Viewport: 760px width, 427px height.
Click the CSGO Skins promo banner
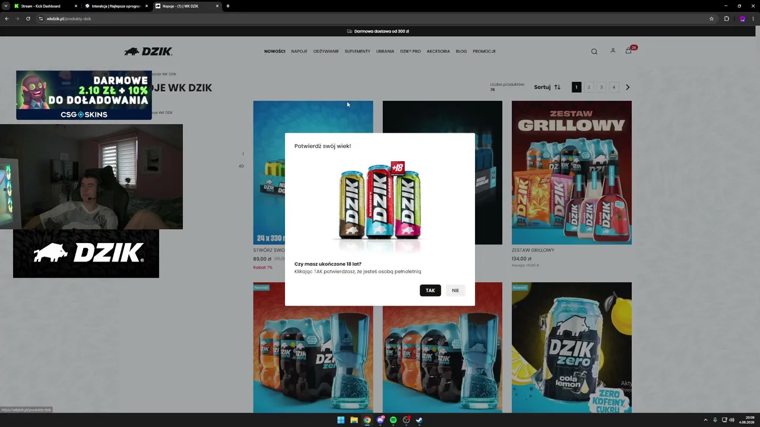point(84,95)
